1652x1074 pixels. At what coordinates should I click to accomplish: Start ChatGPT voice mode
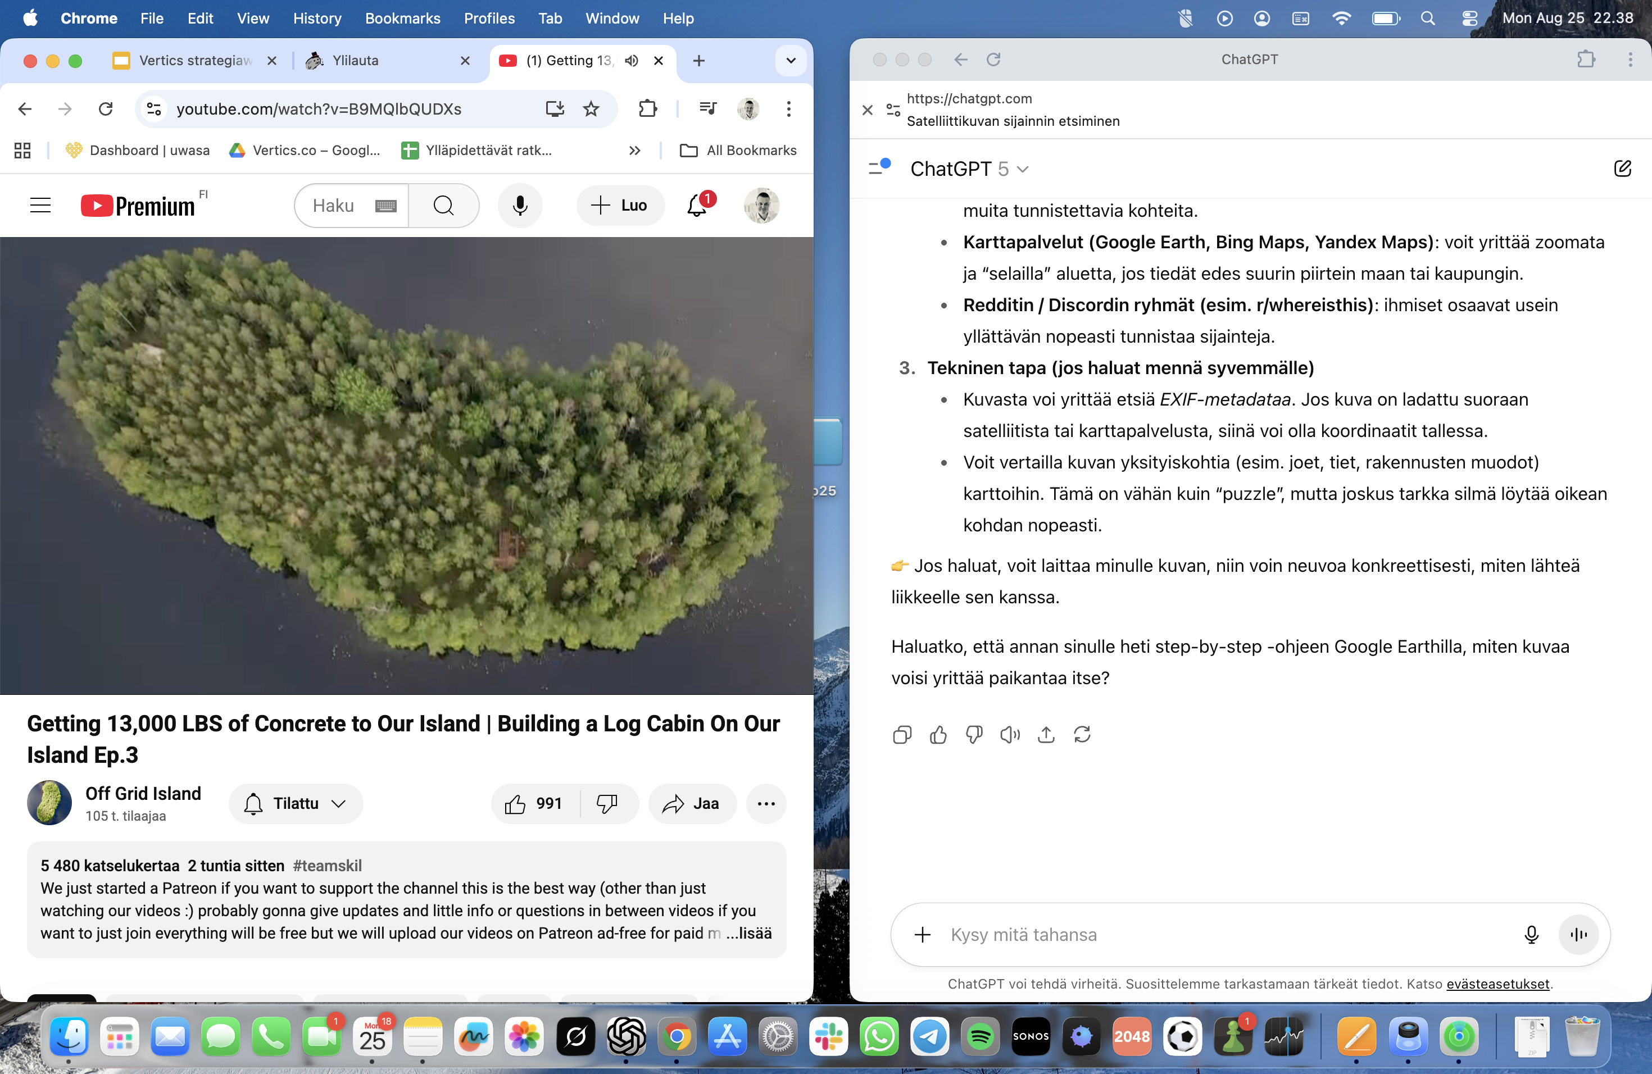point(1578,935)
